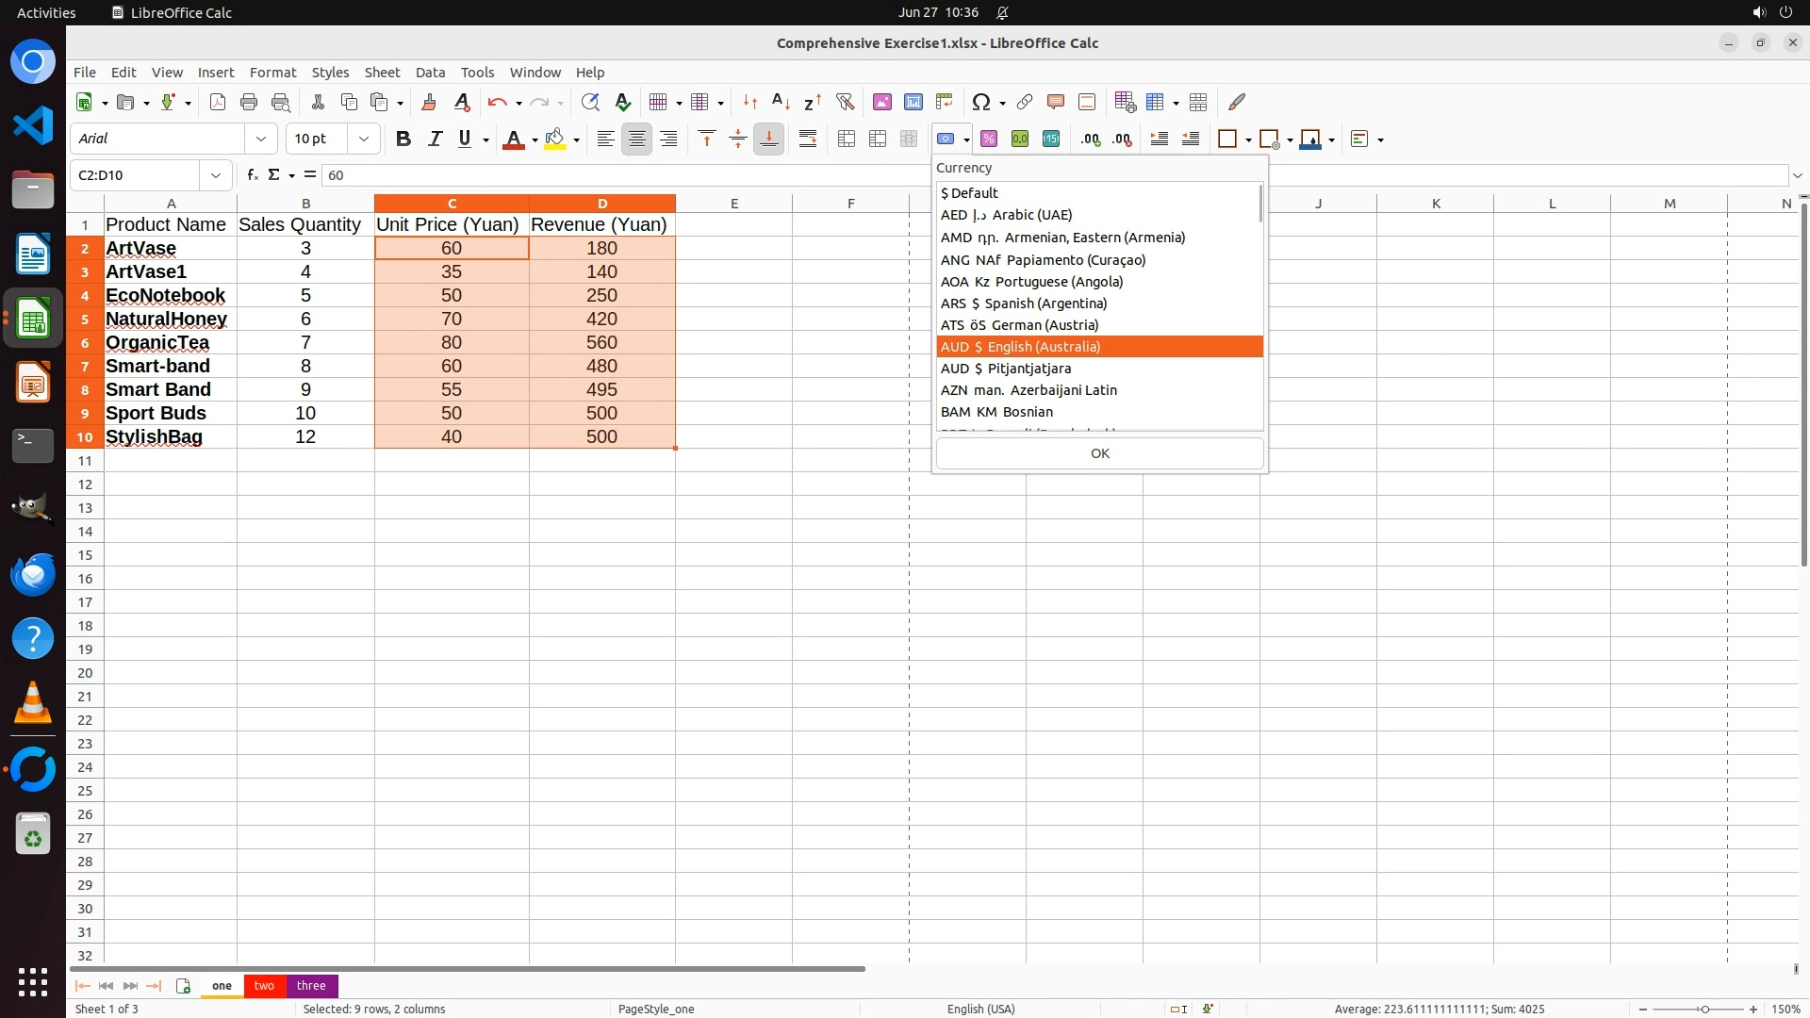The height and width of the screenshot is (1018, 1810).
Task: Toggle bold formatting
Action: (x=403, y=140)
